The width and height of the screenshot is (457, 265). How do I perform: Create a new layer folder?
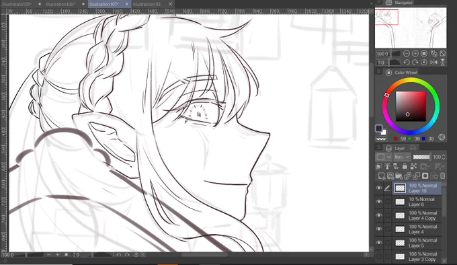399,176
